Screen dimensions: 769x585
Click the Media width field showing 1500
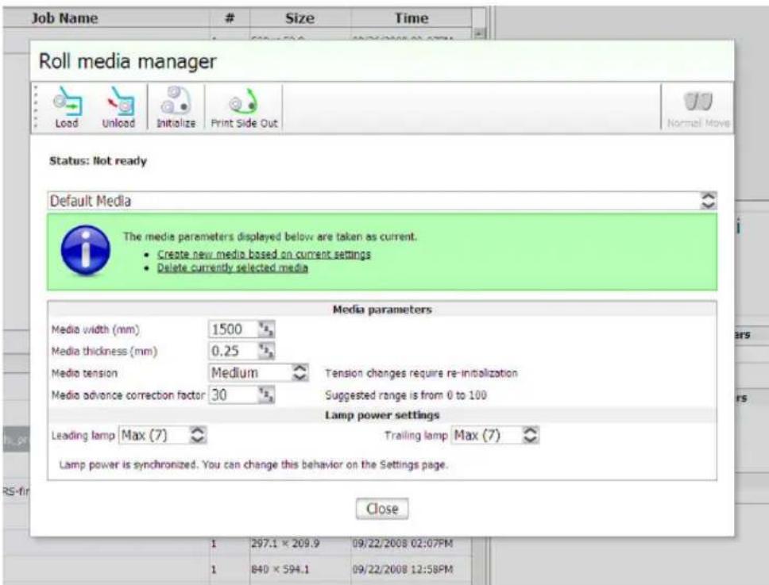[x=234, y=329]
